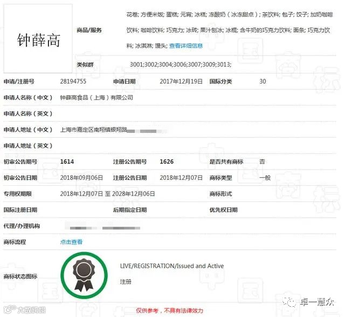The image size is (345, 317).
Task: Select preliminary announcement number 1614
Action: coord(67,161)
